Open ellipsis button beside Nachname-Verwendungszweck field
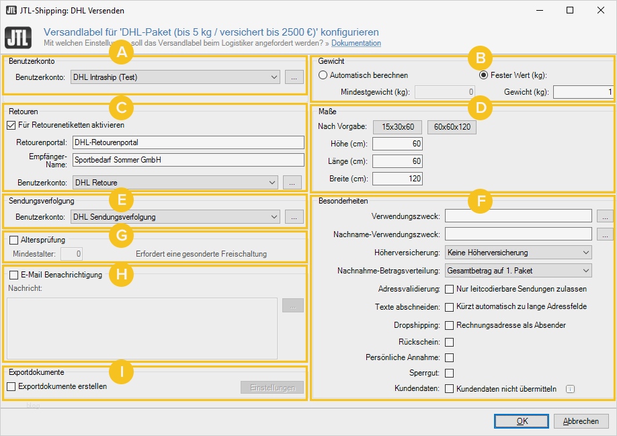Screen dimensions: 617x436 pos(605,234)
